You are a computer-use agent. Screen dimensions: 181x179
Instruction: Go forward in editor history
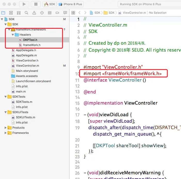coord(85,13)
